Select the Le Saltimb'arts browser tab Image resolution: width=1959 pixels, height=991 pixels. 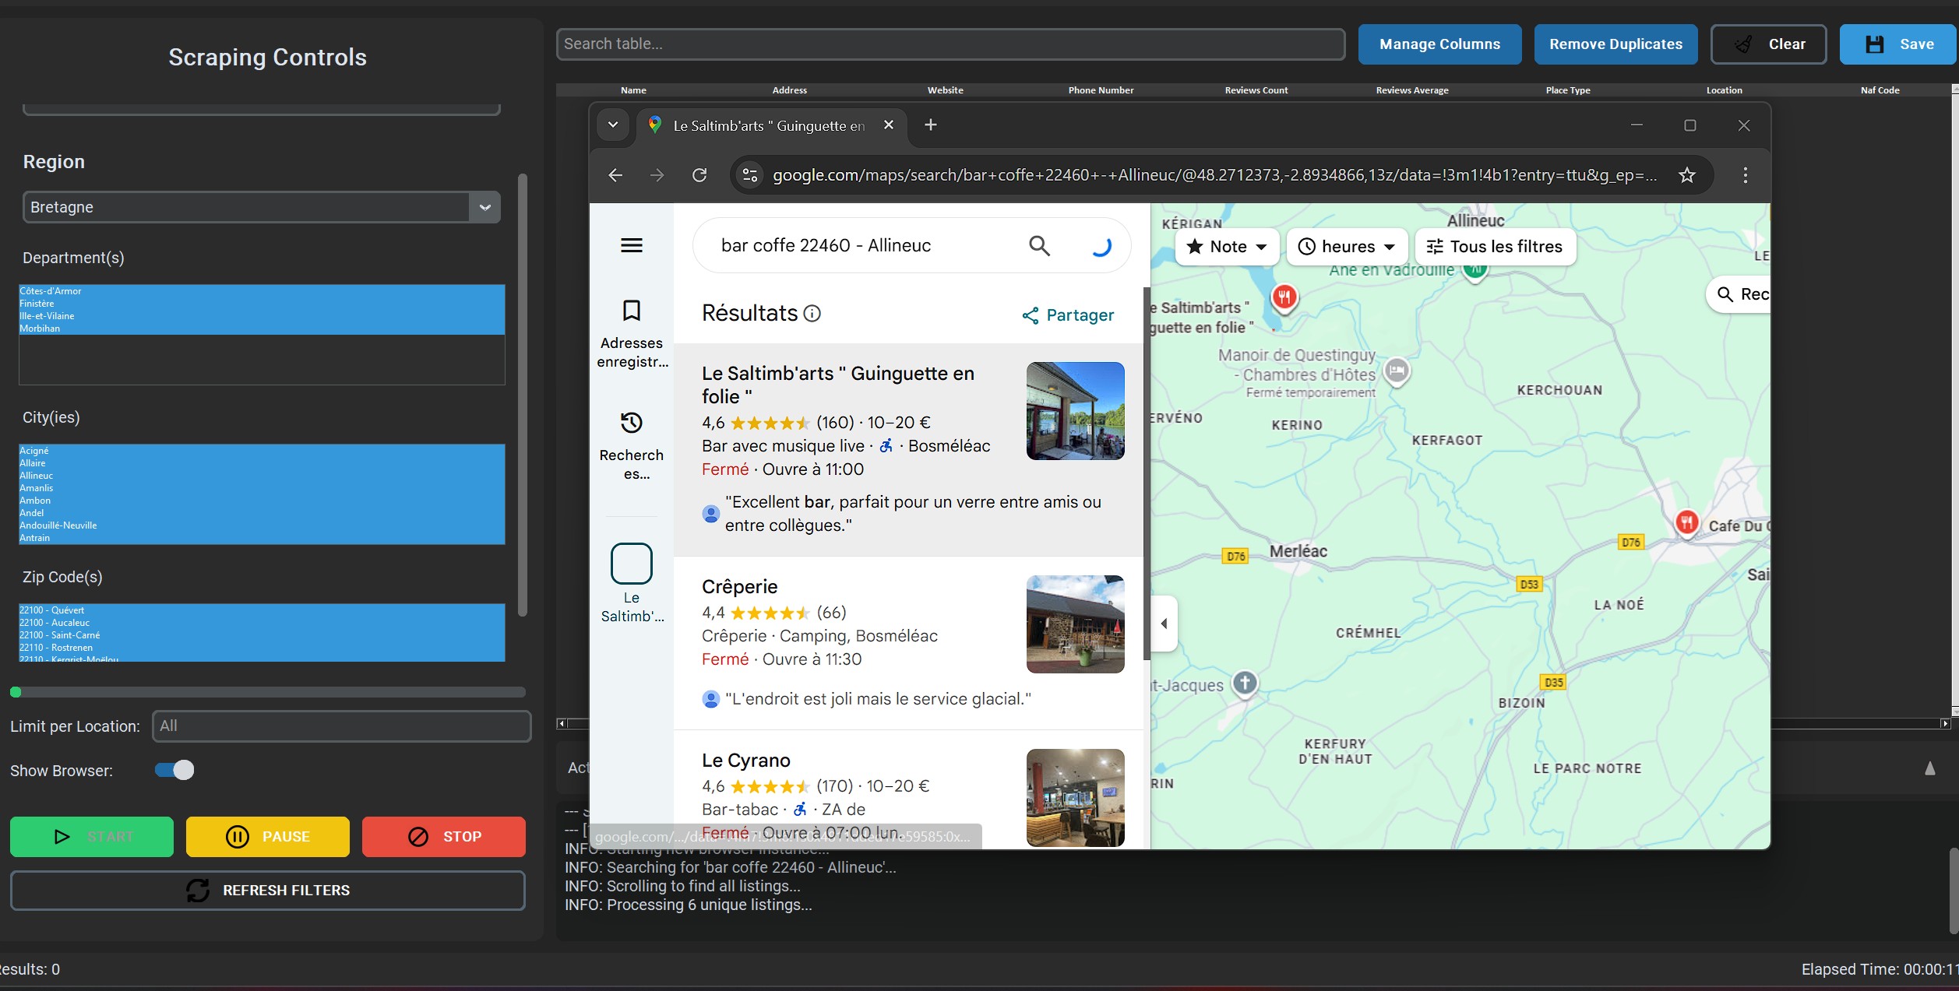767,125
